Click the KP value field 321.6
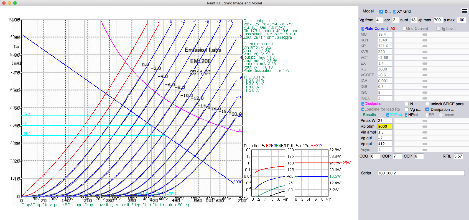The image size is (469, 220). (x=385, y=46)
